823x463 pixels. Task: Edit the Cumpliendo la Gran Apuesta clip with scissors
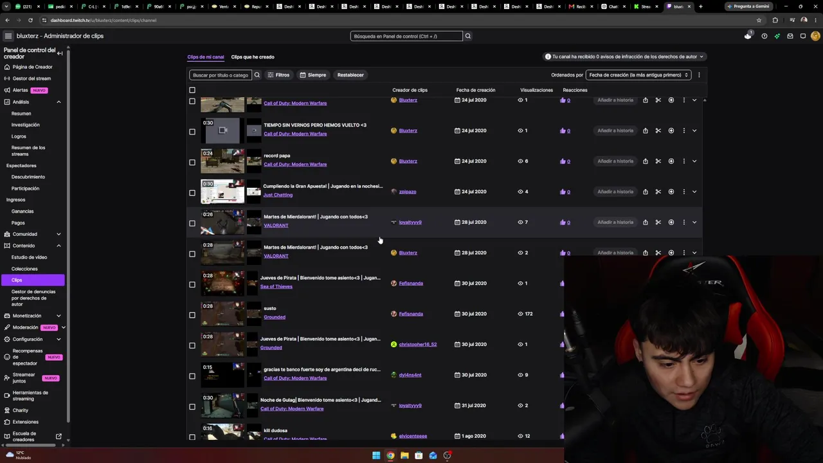(x=658, y=192)
